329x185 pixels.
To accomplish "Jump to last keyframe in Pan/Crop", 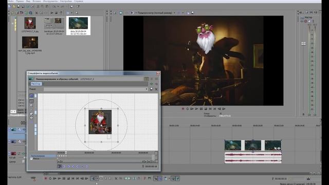I will [78, 166].
